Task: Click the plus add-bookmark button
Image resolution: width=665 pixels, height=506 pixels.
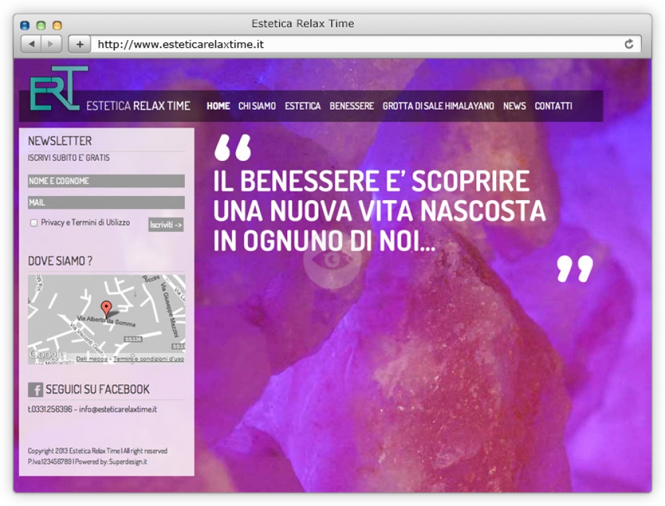Action: point(80,44)
